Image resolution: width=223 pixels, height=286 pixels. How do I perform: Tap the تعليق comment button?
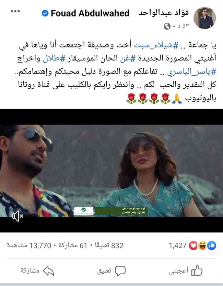coord(111,271)
